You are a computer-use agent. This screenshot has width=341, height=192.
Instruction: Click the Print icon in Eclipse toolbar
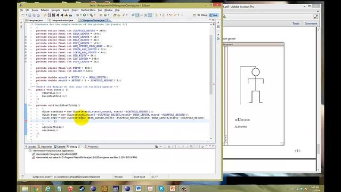[x=38, y=15]
